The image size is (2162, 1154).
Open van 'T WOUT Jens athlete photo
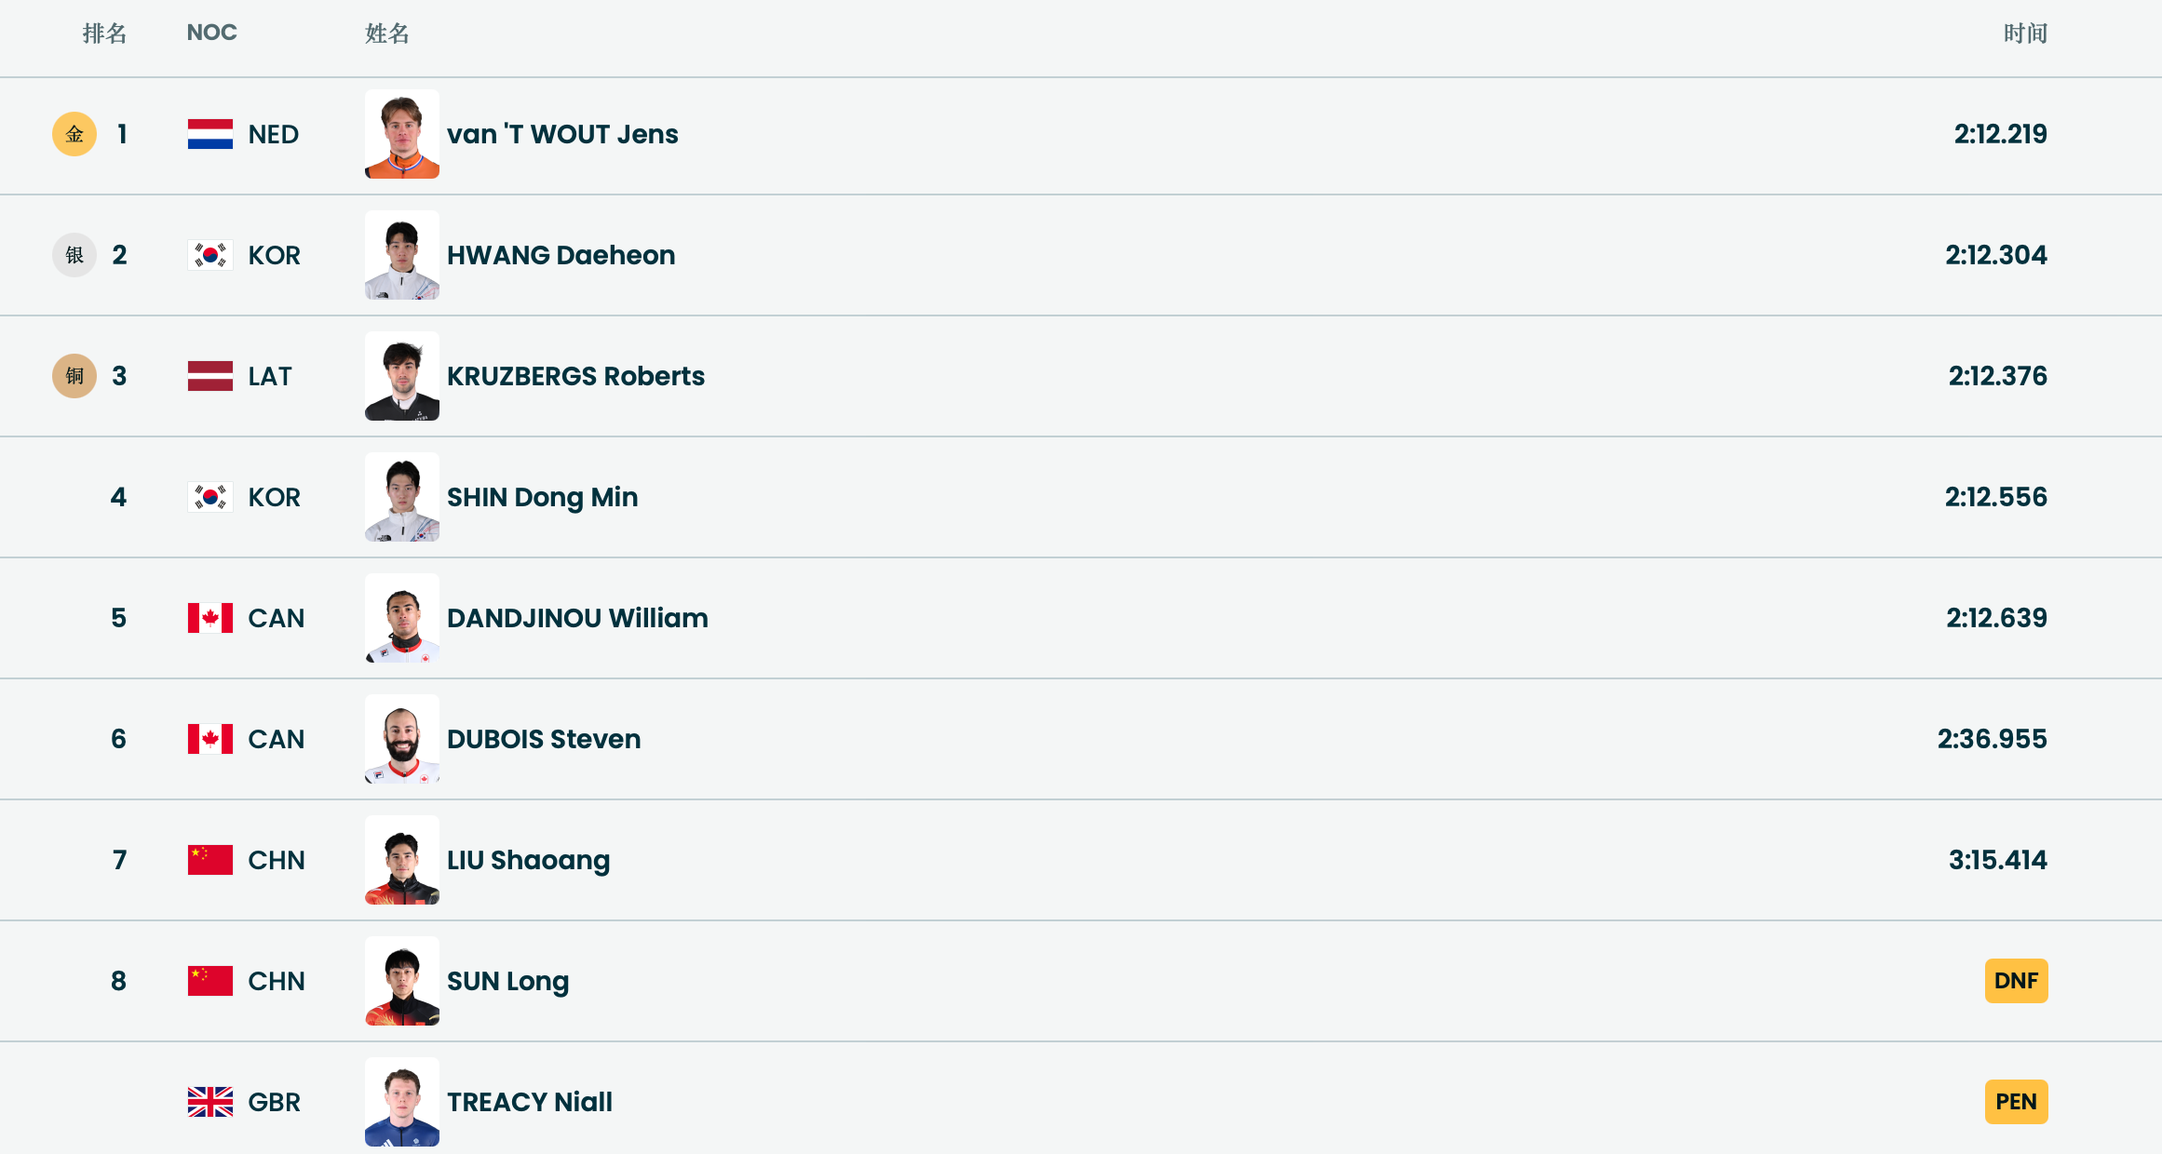click(402, 134)
